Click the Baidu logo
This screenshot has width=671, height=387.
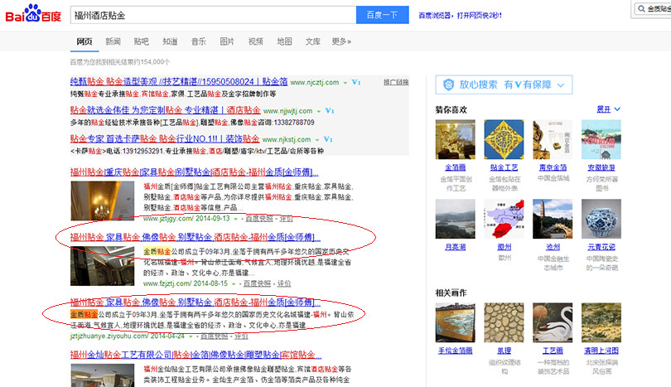click(33, 14)
